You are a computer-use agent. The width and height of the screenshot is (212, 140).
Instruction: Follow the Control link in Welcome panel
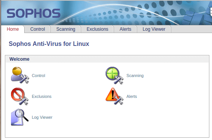click(x=38, y=76)
